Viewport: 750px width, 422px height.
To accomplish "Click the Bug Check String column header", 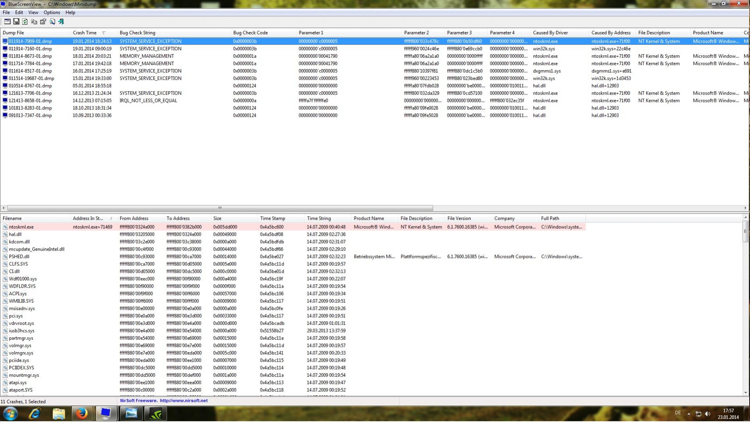I will click(x=137, y=33).
